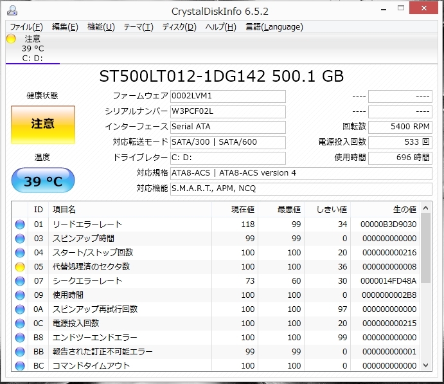444x384 pixels.
Task: Click the 現在値 column header
Action: tap(235, 210)
